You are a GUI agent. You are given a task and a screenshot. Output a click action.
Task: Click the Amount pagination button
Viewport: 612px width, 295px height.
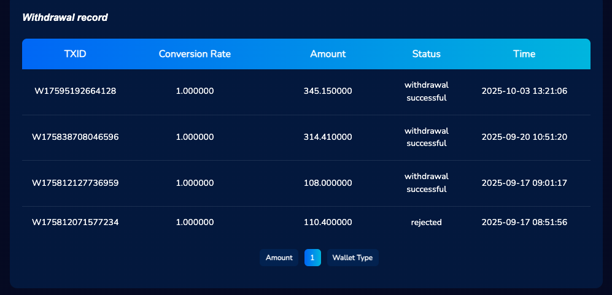(279, 258)
